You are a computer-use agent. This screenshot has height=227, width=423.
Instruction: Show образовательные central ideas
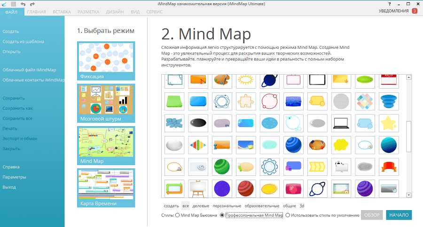tap(262, 206)
